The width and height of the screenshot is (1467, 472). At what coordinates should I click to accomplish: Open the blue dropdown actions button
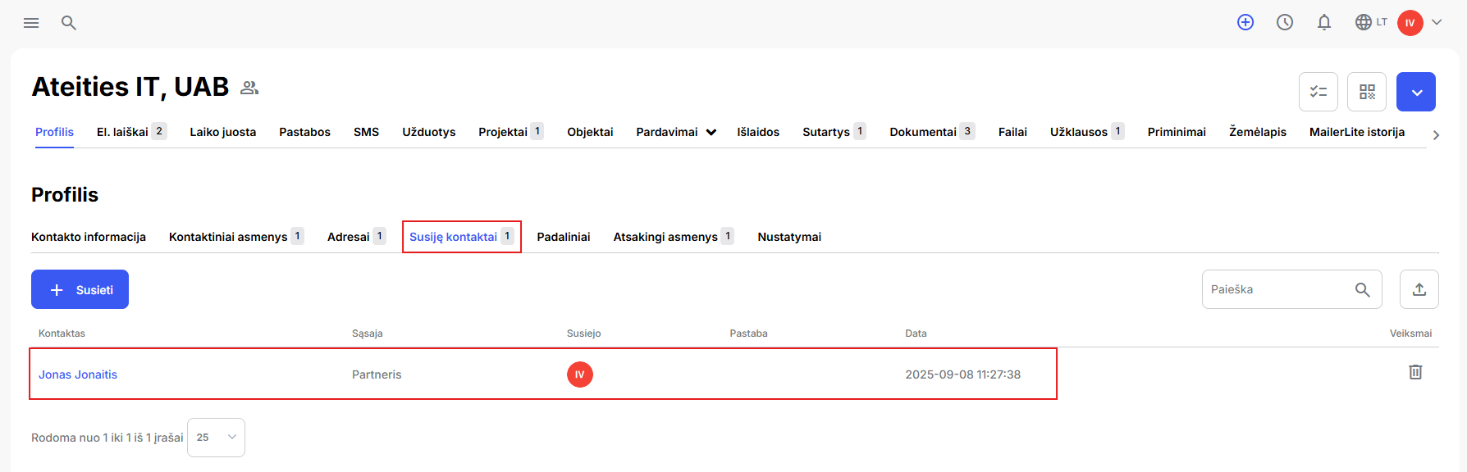(1416, 92)
